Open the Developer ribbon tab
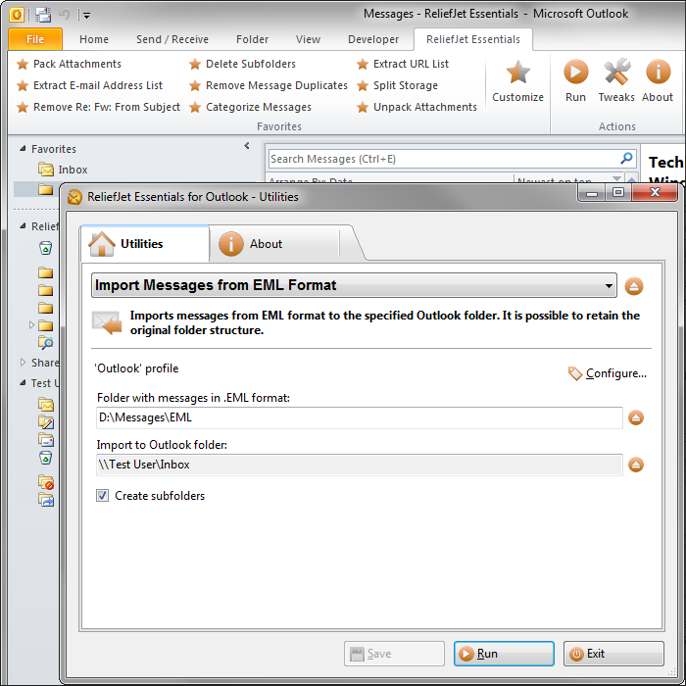The height and width of the screenshot is (686, 686). tap(373, 39)
